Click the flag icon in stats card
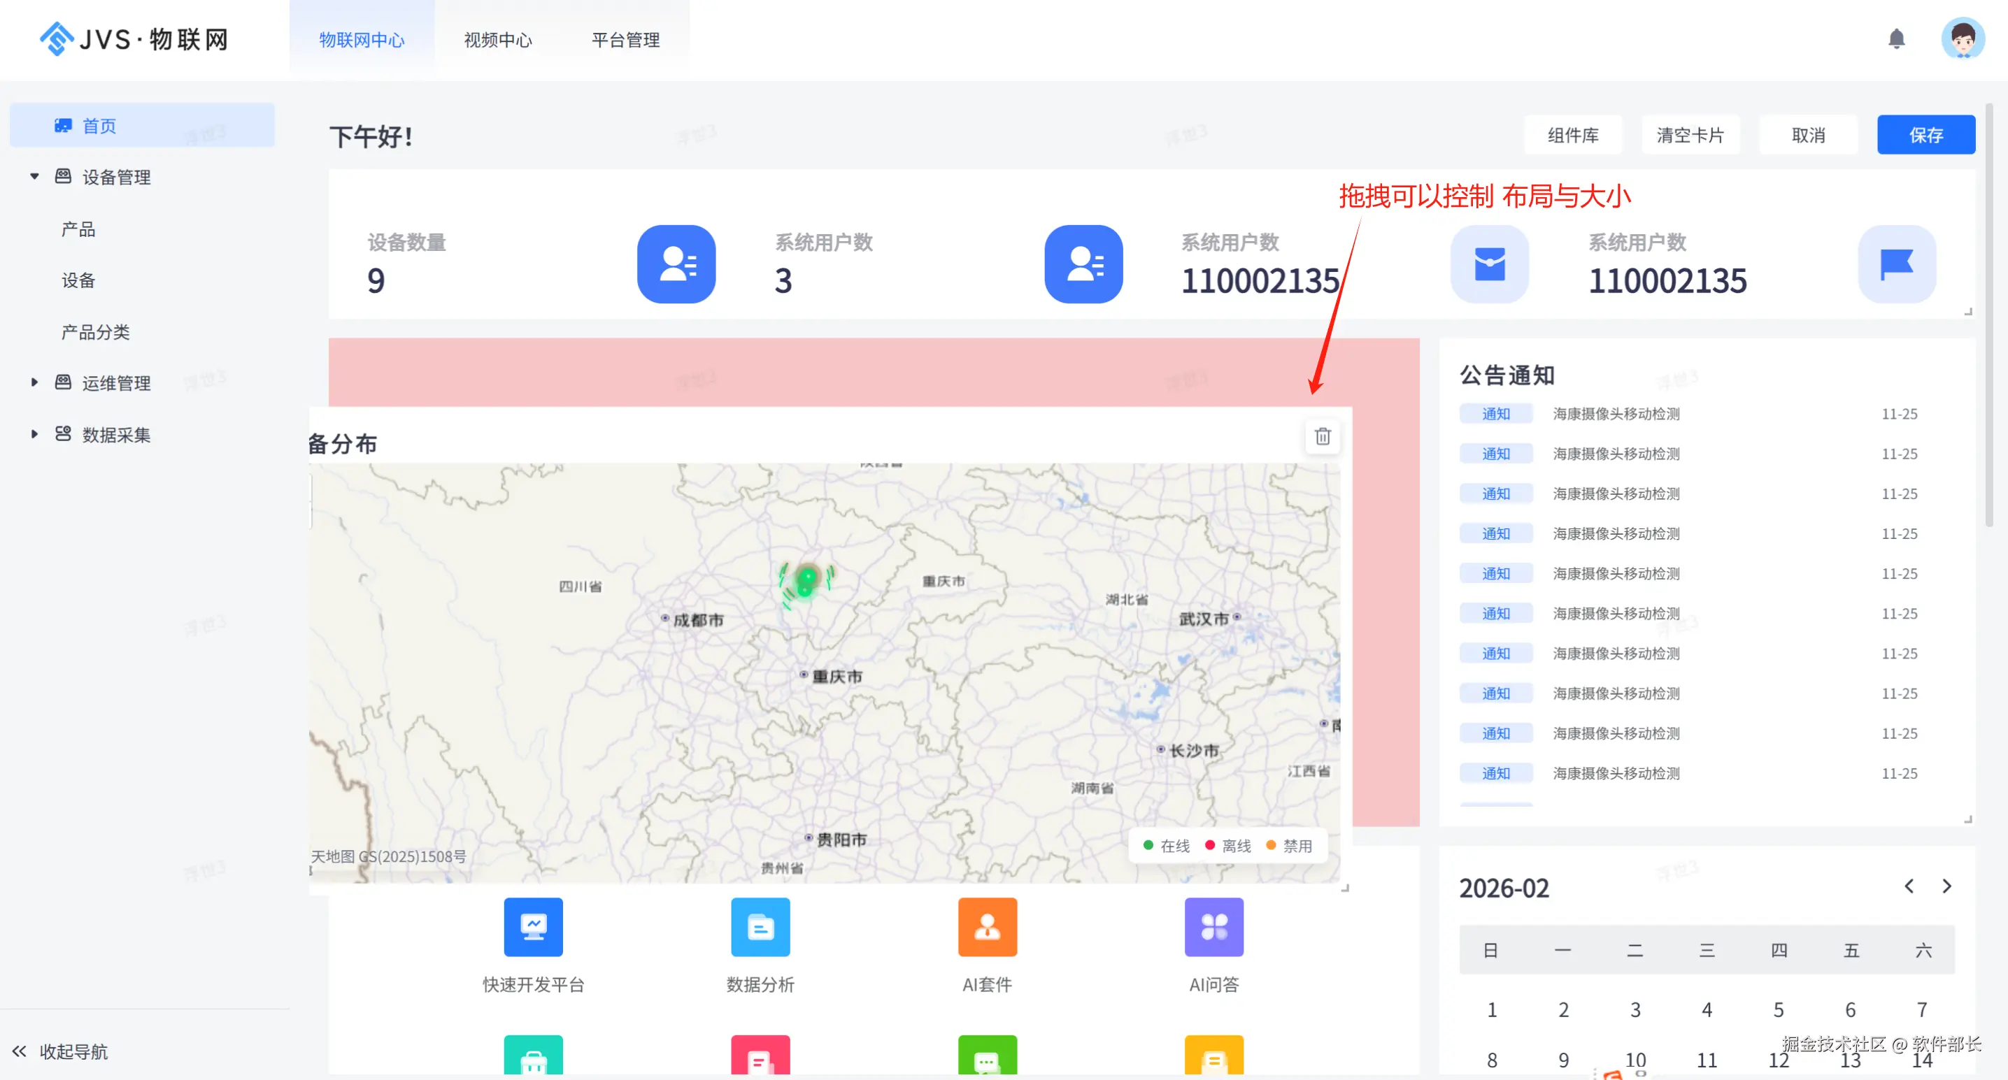Image resolution: width=2008 pixels, height=1080 pixels. click(1896, 264)
